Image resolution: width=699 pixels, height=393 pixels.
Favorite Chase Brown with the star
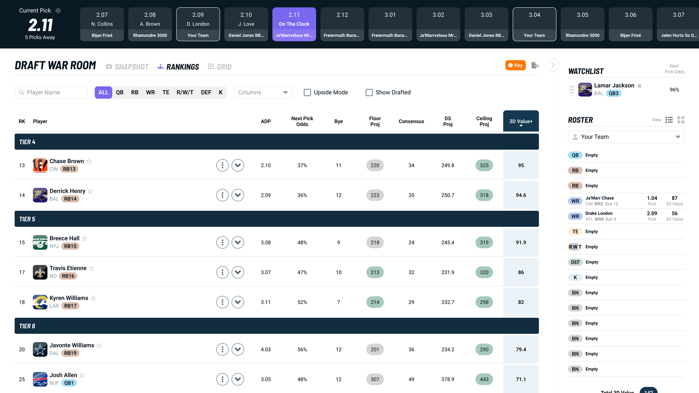89,161
